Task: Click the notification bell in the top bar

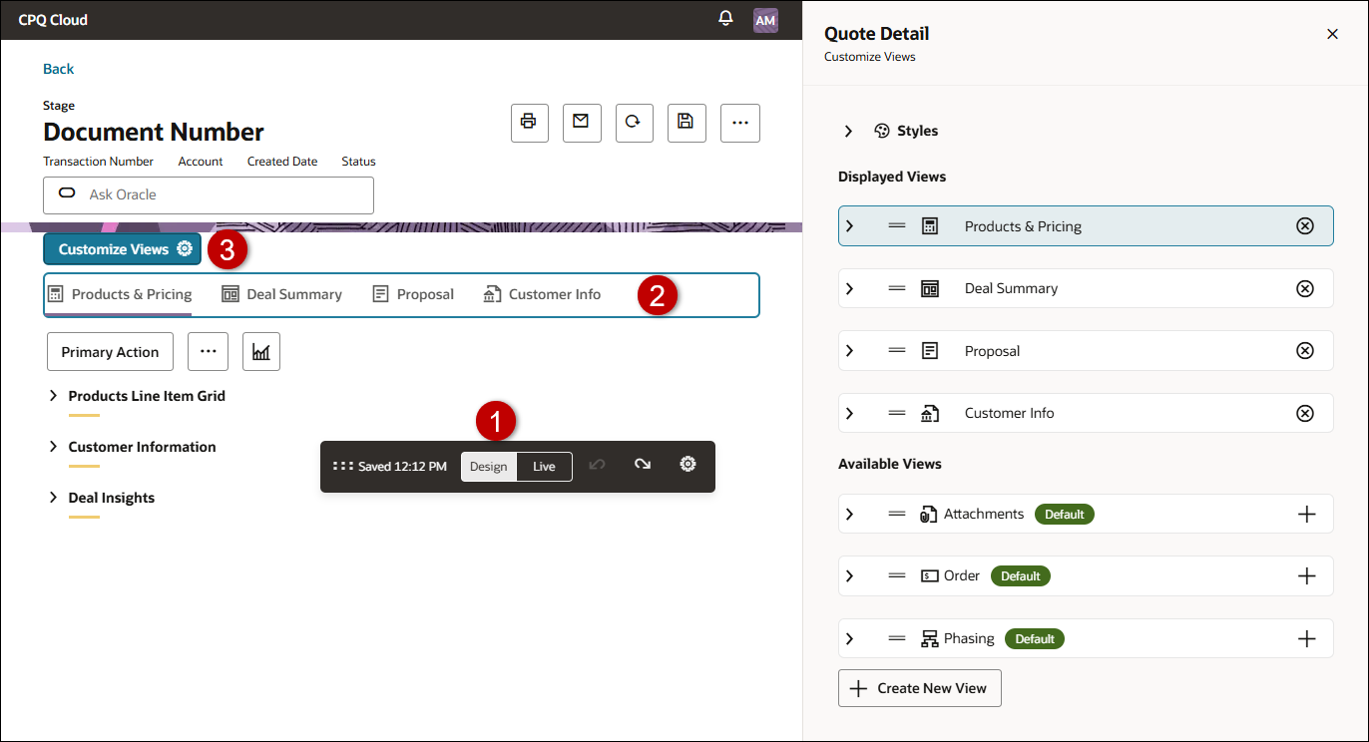Action: pos(725,19)
